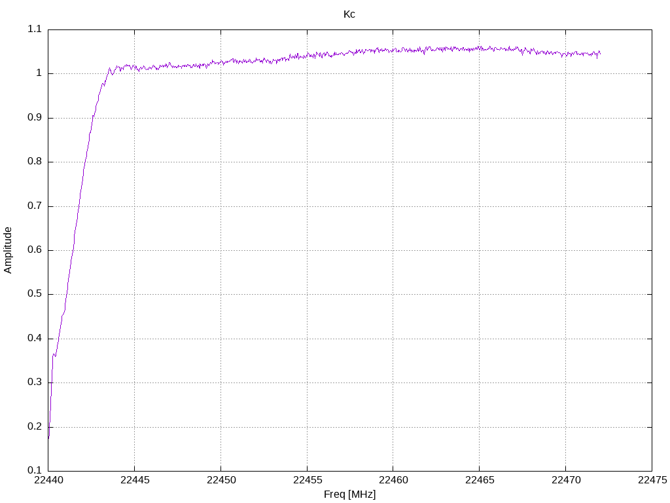Click the y-axis tick label 0.5
This screenshot has width=670, height=503.
(x=35, y=294)
